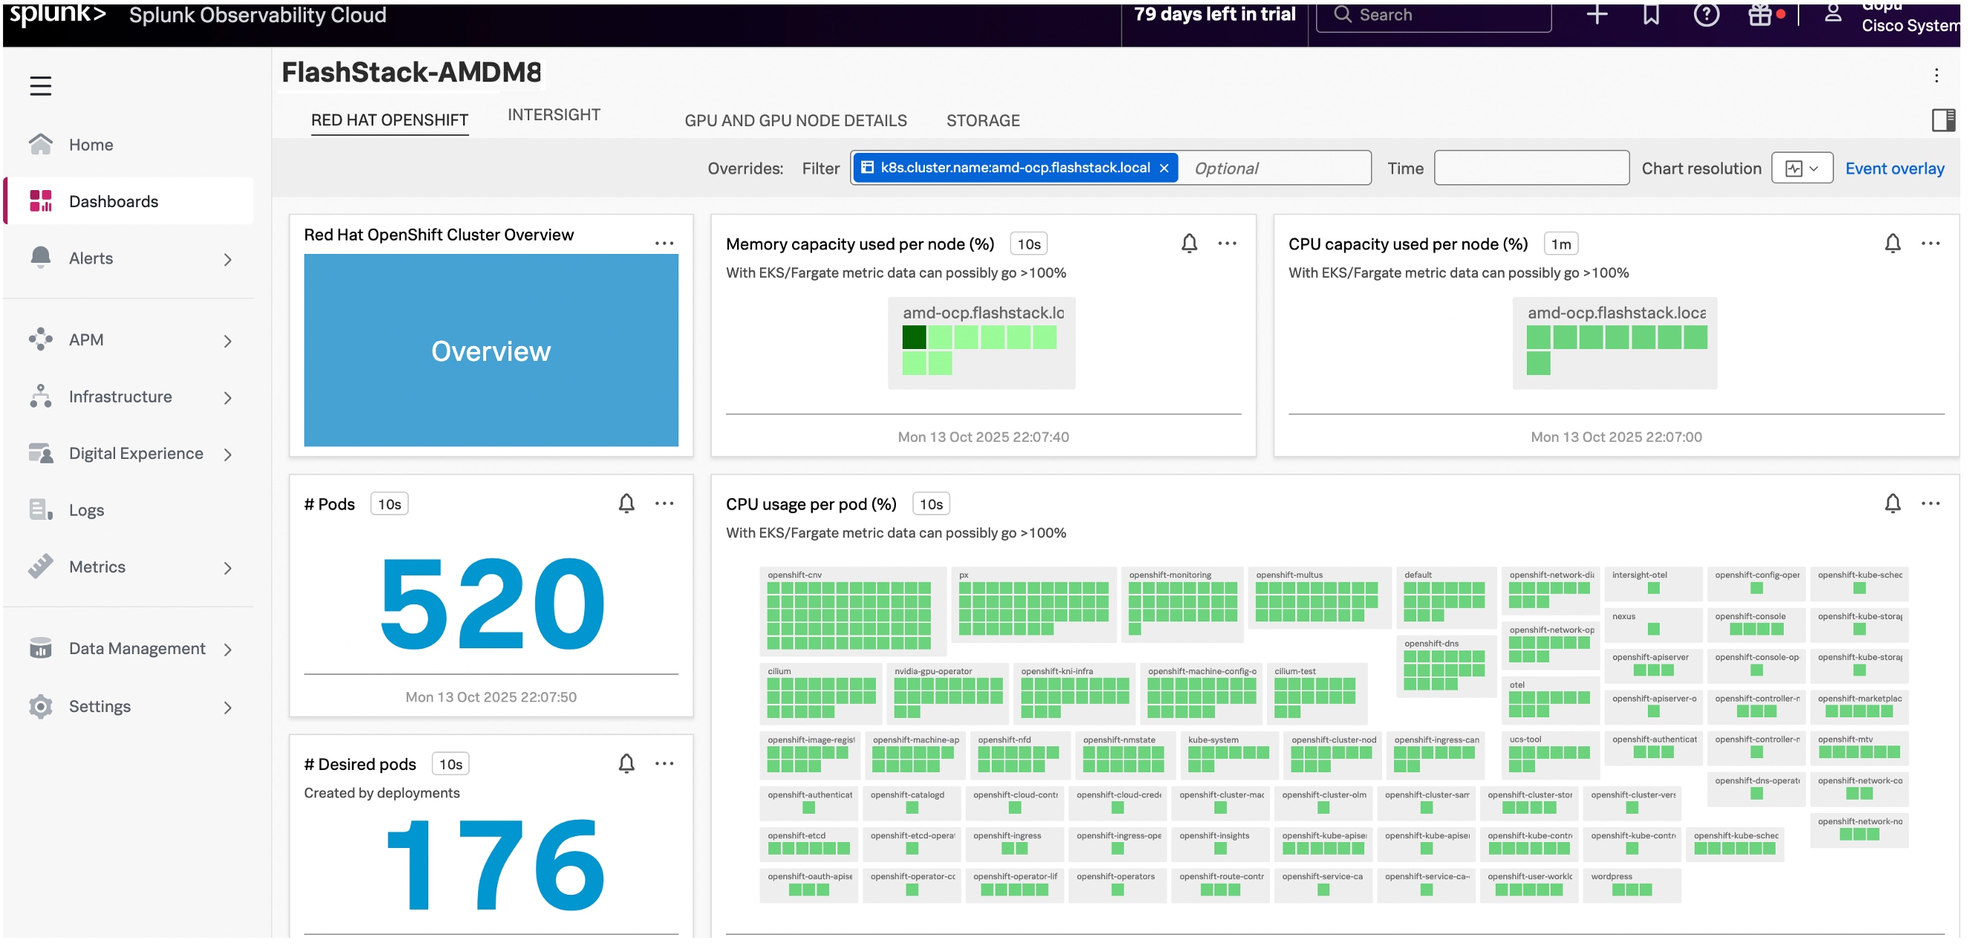Click the bookmark icon in header

[1651, 15]
